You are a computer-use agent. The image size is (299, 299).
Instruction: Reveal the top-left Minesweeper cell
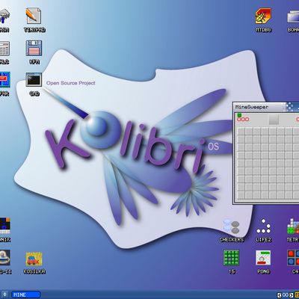point(241,132)
